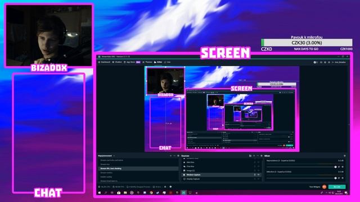Click the Test Widgets button
This screenshot has width=360, height=202.
(315, 187)
